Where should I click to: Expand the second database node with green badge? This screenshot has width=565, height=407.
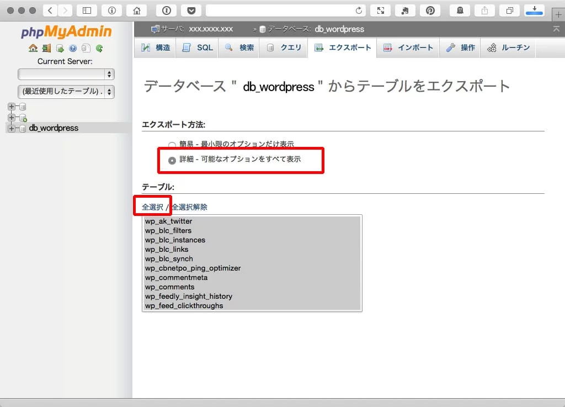[12, 118]
